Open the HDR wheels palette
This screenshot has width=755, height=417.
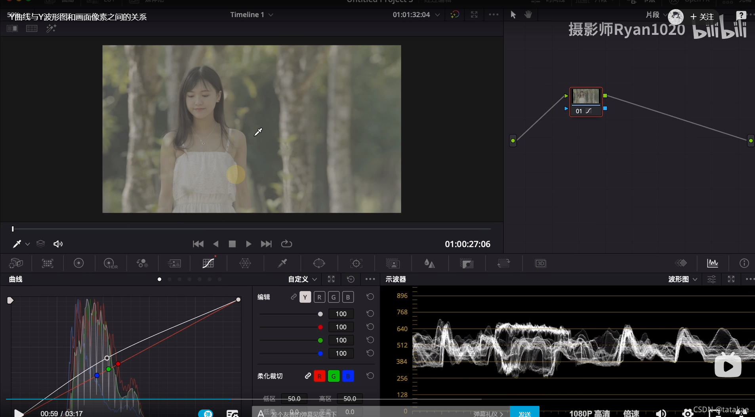tap(111, 263)
